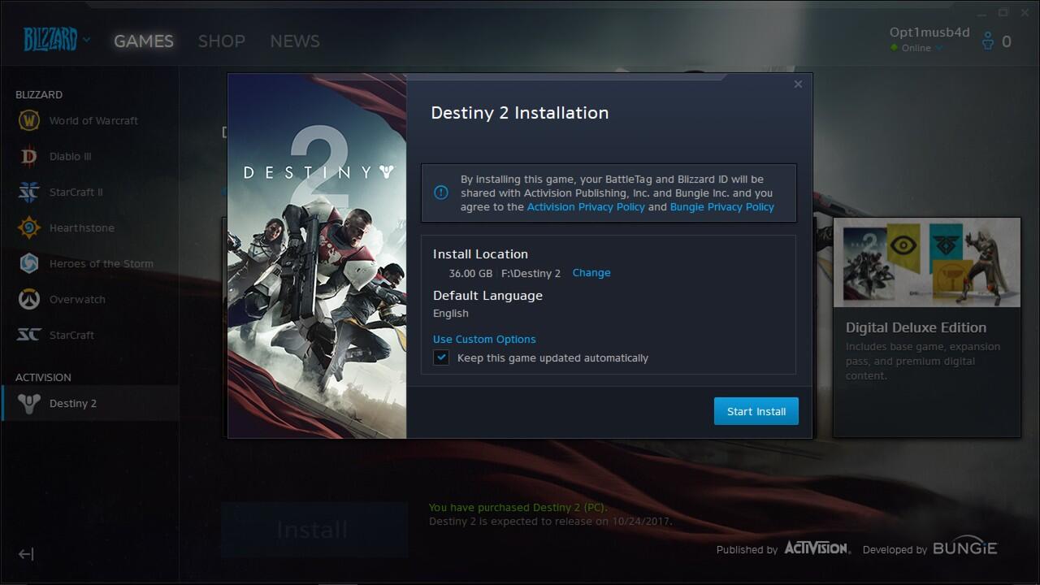View the Digital Deluxe Edition thumbnail
This screenshot has width=1040, height=585.
927,262
